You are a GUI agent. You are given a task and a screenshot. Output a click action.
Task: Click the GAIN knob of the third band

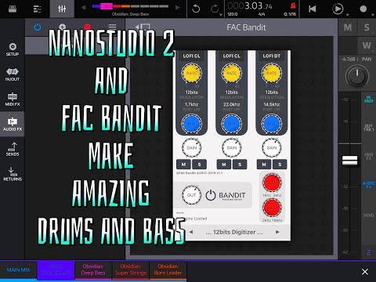[272, 148]
